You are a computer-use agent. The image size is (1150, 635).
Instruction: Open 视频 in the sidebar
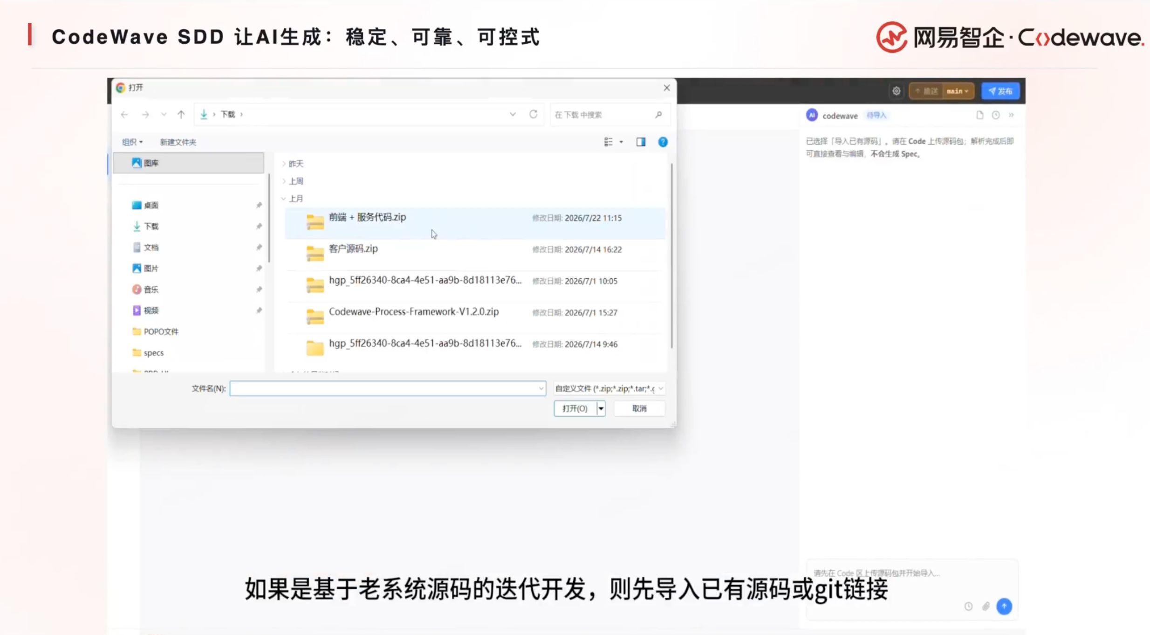[x=151, y=310]
